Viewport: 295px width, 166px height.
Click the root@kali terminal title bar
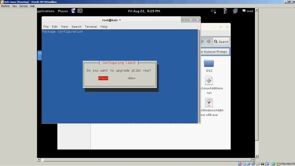pos(112,20)
